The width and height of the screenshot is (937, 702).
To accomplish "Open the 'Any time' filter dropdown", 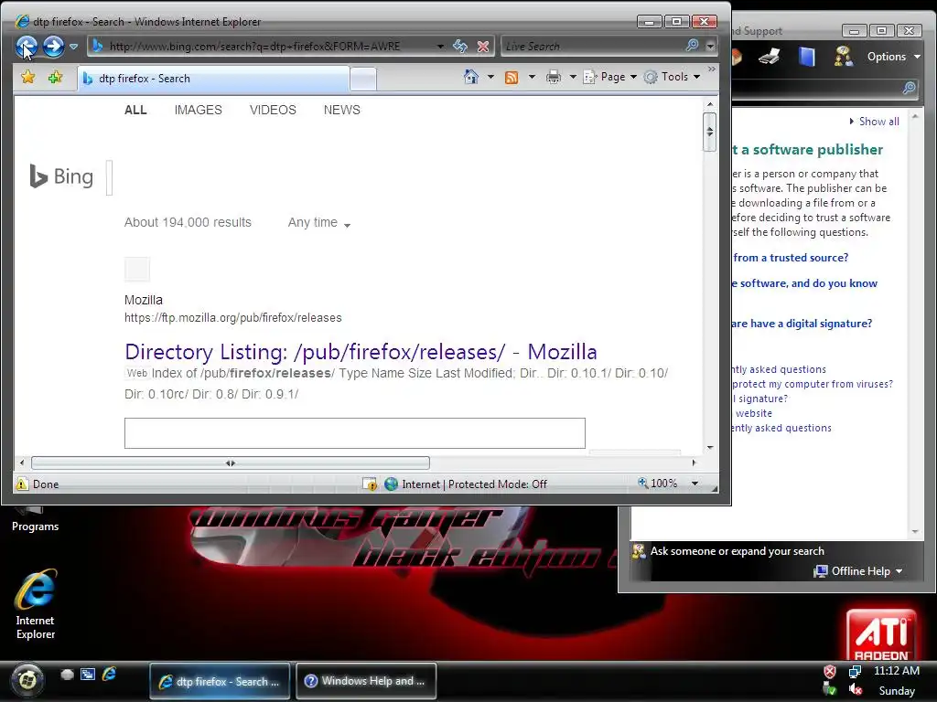I will click(x=318, y=223).
